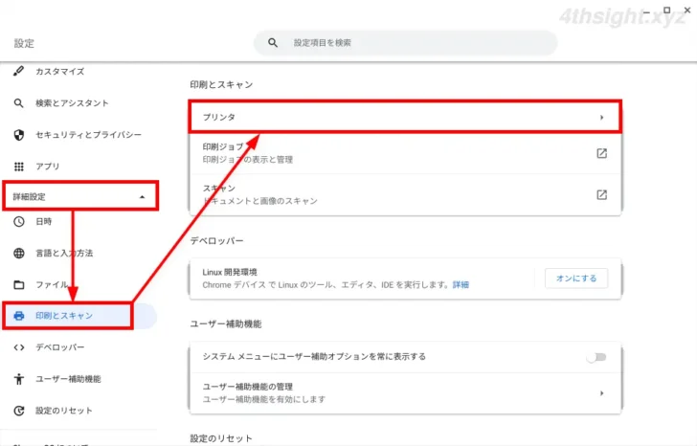Open 印刷ジョブ via its external link icon
Viewport: 697px width, 446px height.
pyautogui.click(x=601, y=153)
